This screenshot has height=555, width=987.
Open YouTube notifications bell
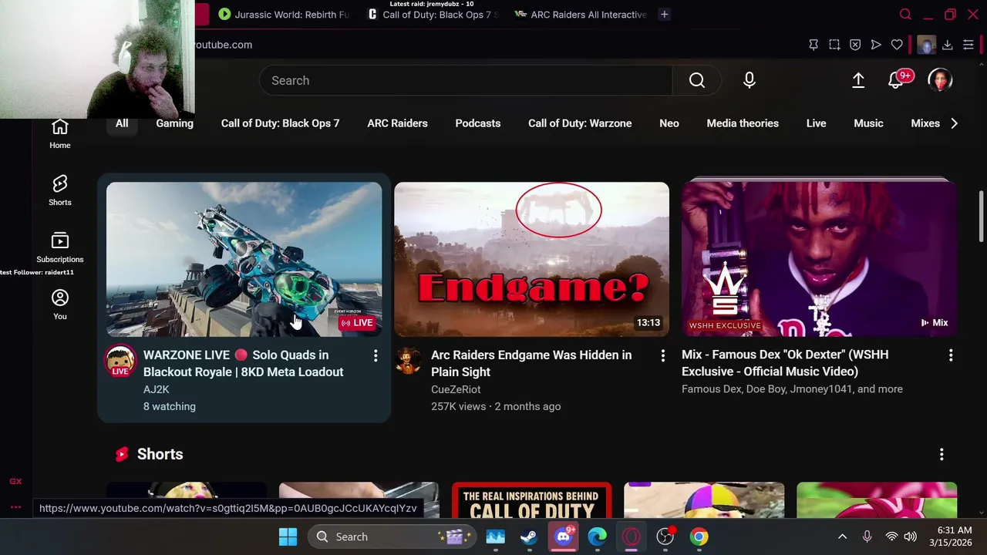(x=896, y=80)
